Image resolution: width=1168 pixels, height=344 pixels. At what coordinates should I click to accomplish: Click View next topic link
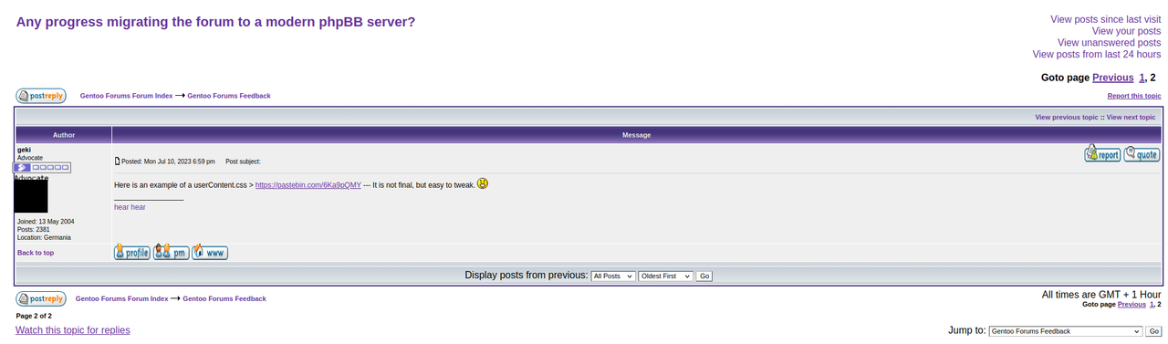(1131, 117)
